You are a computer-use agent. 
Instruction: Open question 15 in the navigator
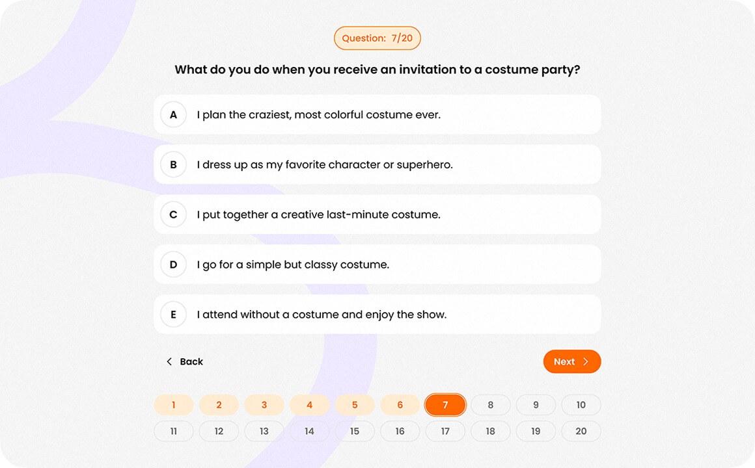click(355, 431)
